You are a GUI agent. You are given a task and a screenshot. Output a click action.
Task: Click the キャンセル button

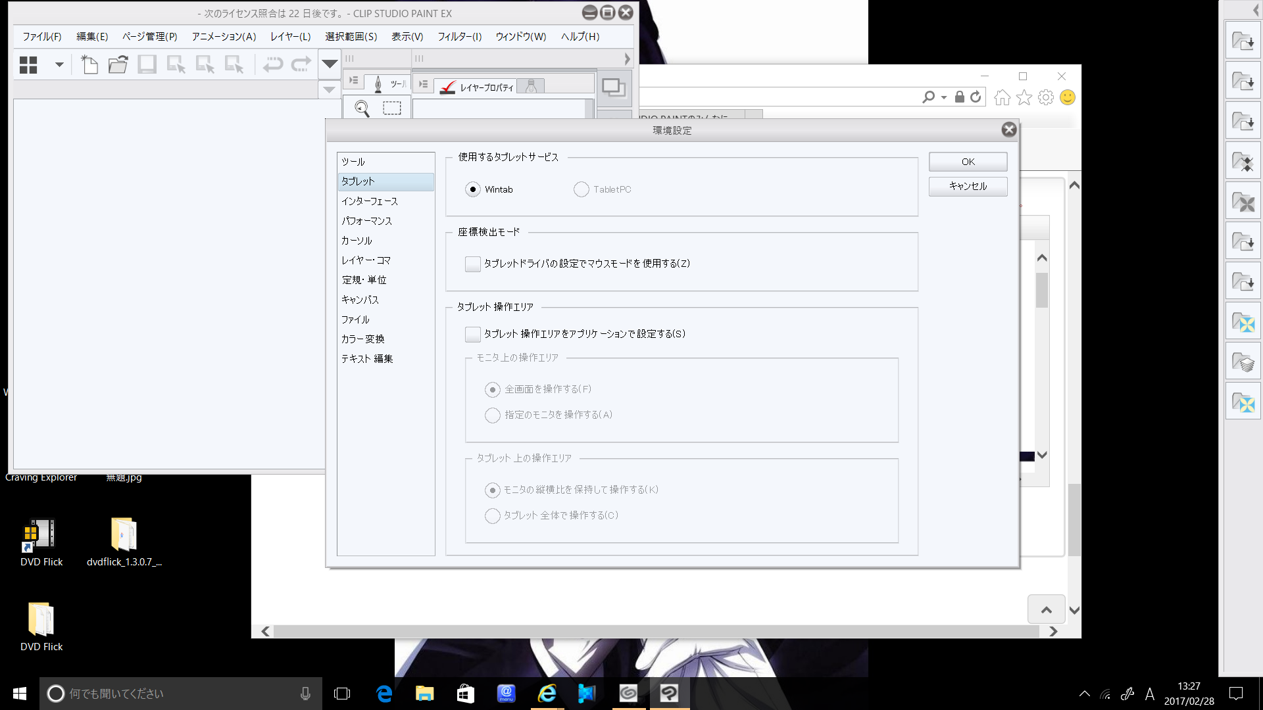point(968,186)
